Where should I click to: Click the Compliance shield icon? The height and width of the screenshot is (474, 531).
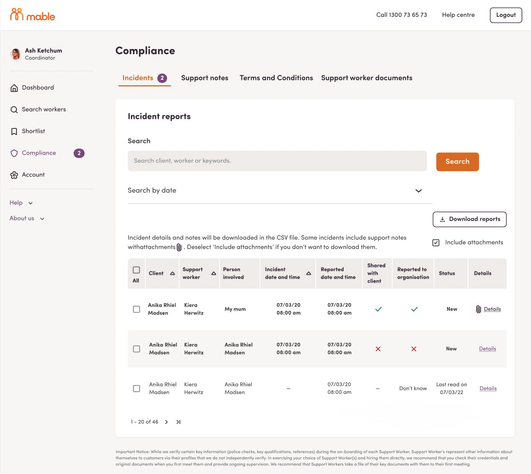(14, 153)
